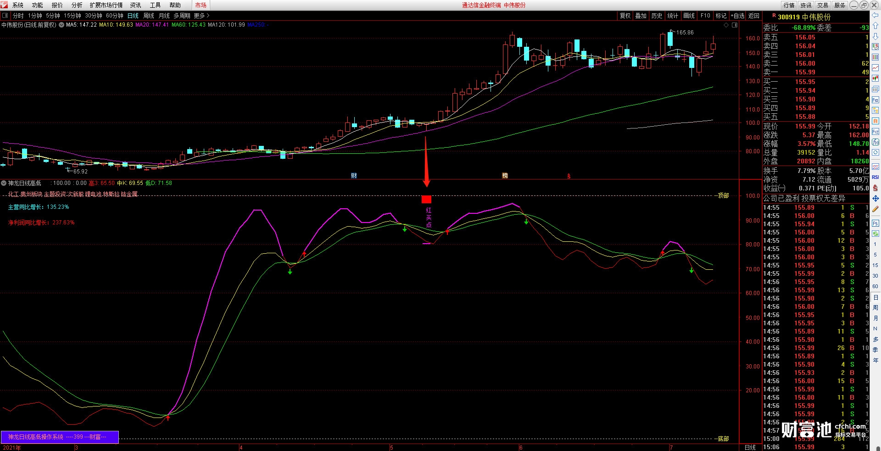Click the 日线 period label at bottom right

(x=750, y=447)
